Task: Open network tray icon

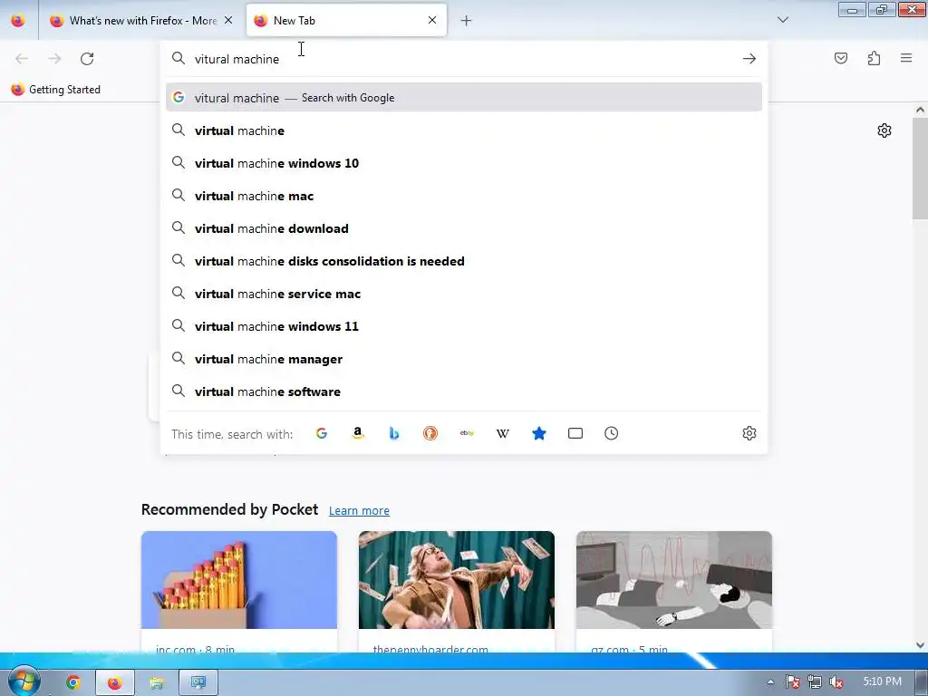Action: click(815, 681)
